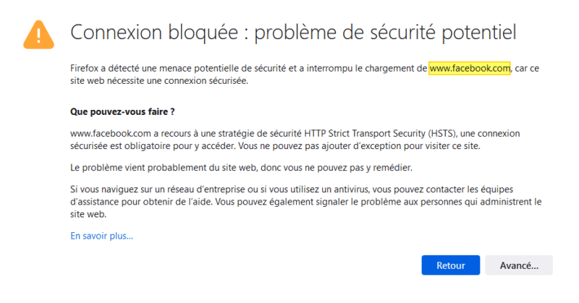Click the orange warning triangle icon

tap(39, 33)
